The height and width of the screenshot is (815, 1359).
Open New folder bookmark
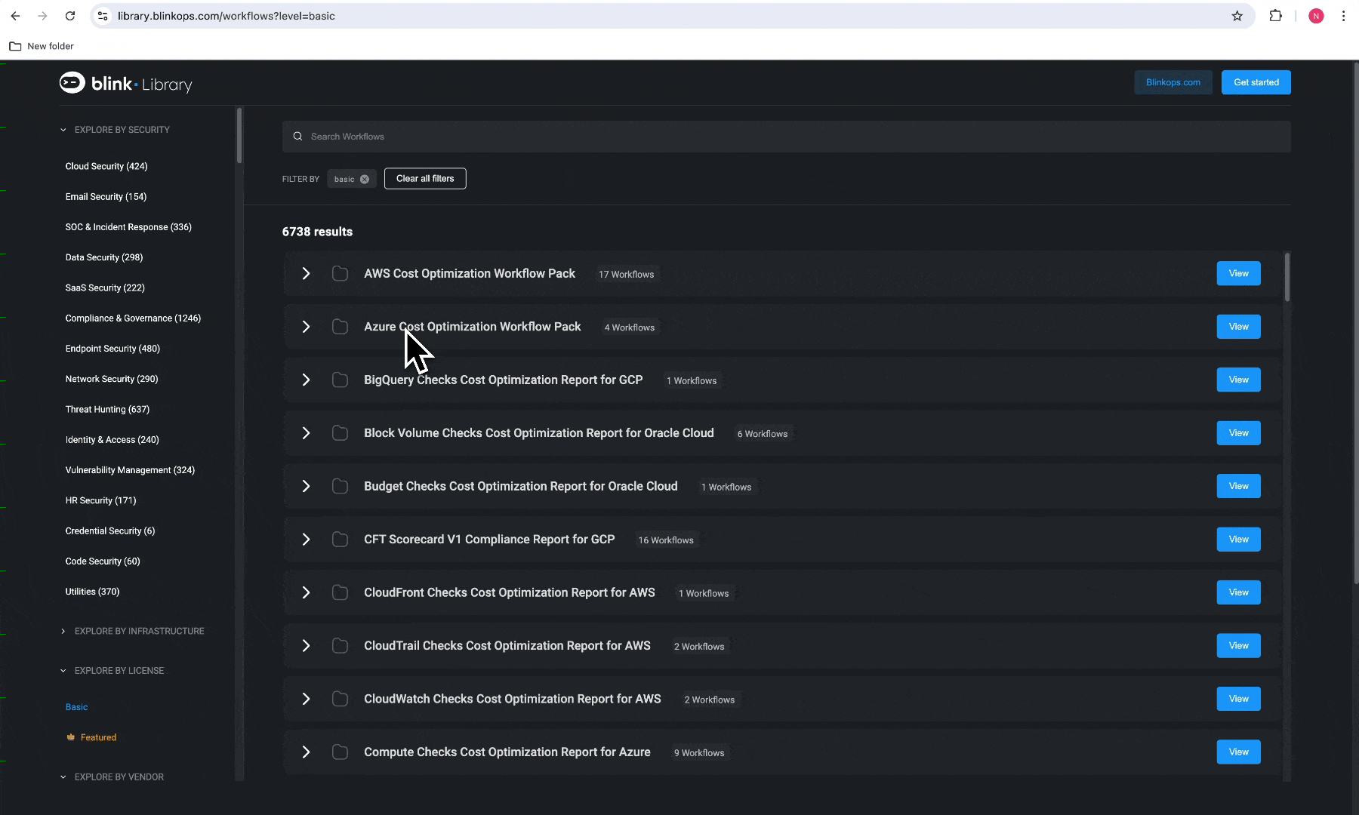coord(42,46)
